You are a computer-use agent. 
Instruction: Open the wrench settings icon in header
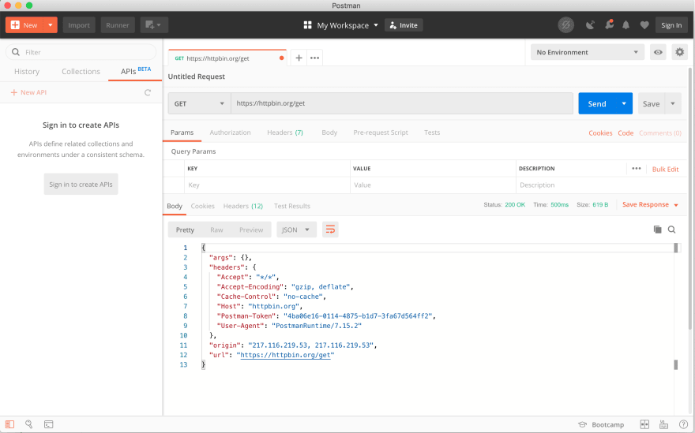pyautogui.click(x=610, y=24)
